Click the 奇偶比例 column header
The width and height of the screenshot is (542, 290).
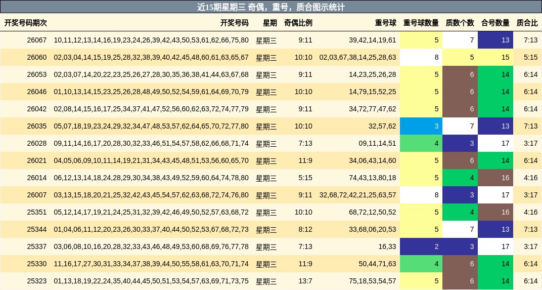coord(298,23)
